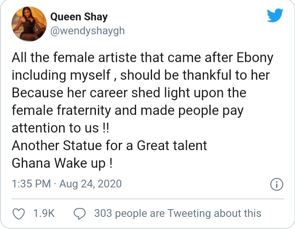Click the 1.9K likes count
Viewport: 295px width, 230px height.
tap(44, 213)
